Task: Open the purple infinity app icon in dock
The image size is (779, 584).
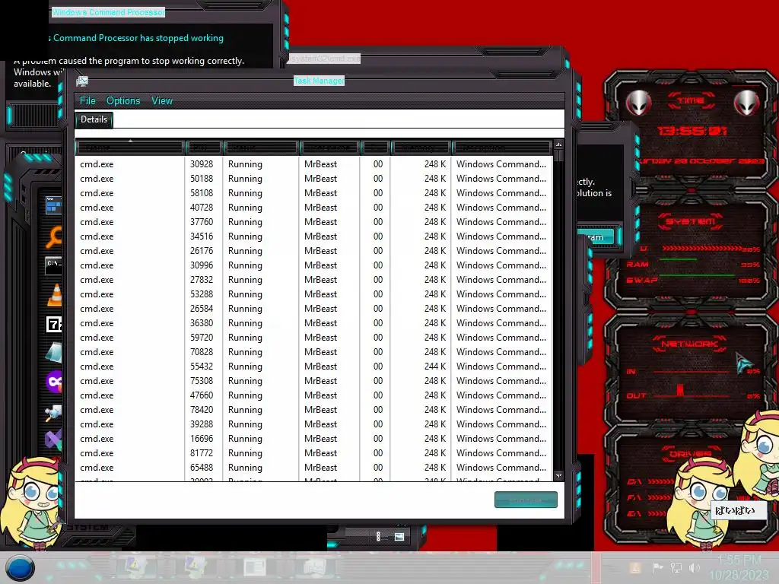Action: click(x=54, y=382)
